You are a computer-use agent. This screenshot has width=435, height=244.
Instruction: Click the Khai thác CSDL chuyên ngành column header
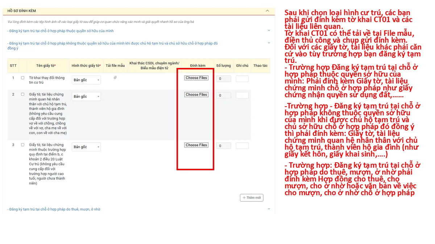point(154,65)
